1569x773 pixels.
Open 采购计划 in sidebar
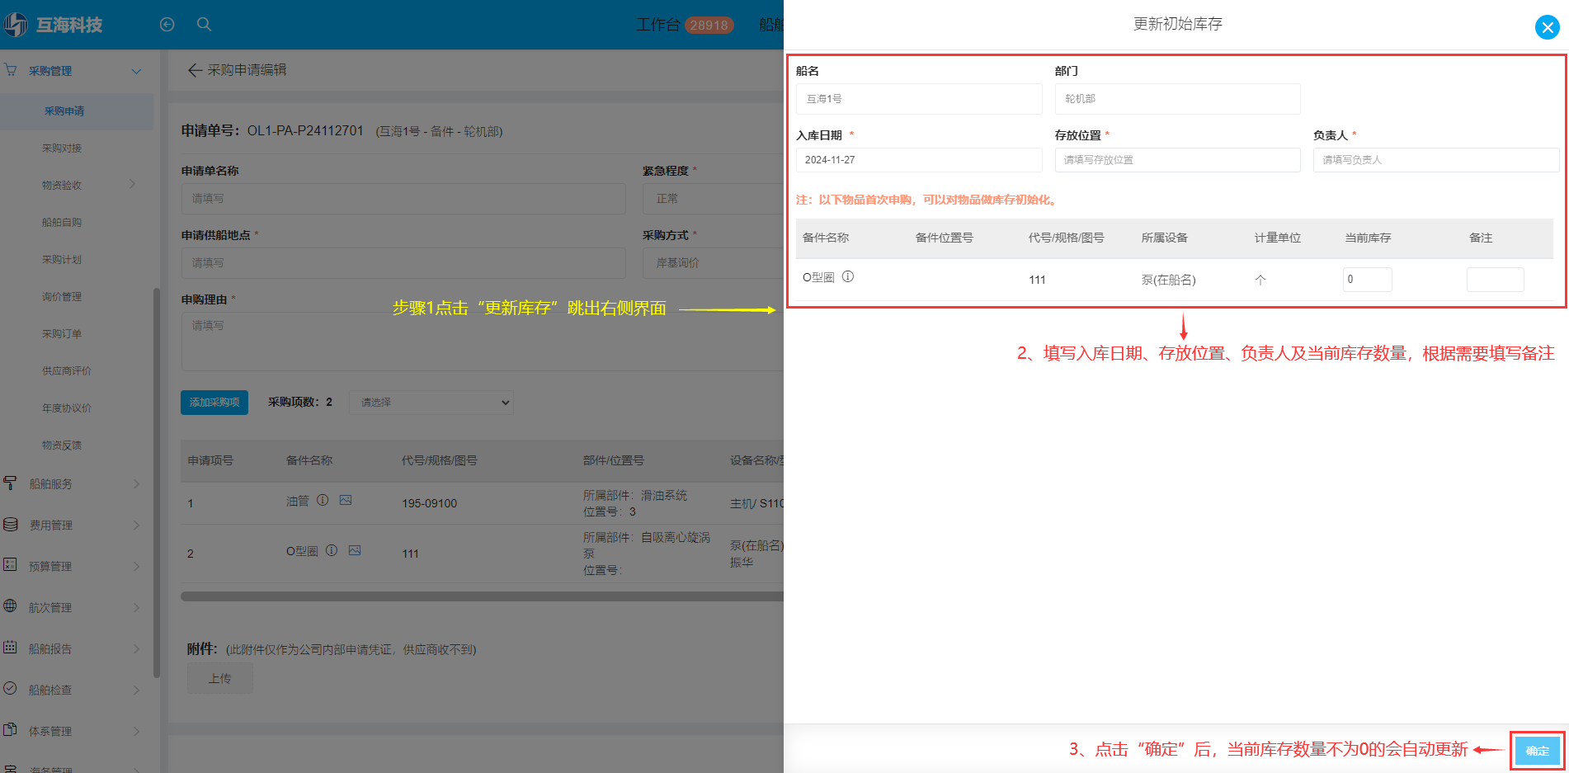tap(62, 259)
